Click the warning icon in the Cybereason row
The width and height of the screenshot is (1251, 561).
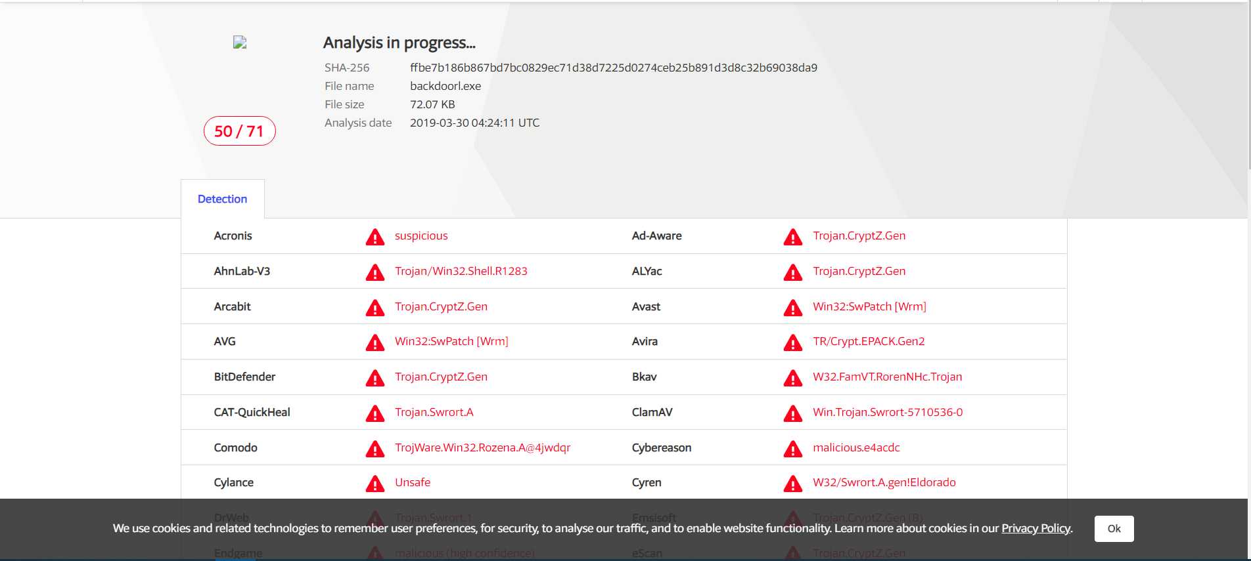[x=792, y=449]
